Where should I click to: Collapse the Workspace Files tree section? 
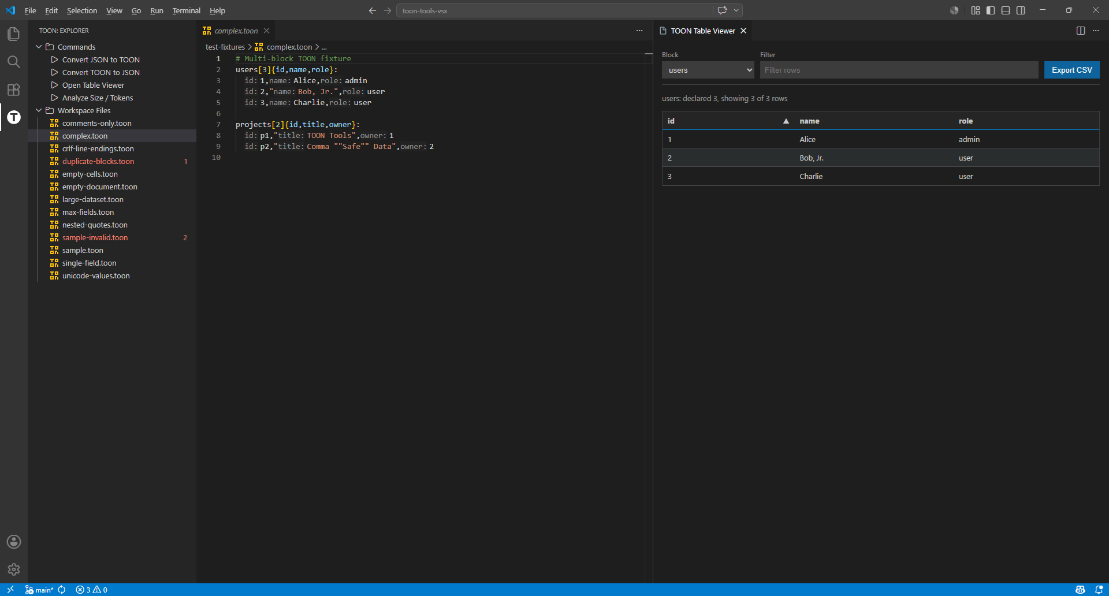tap(39, 110)
